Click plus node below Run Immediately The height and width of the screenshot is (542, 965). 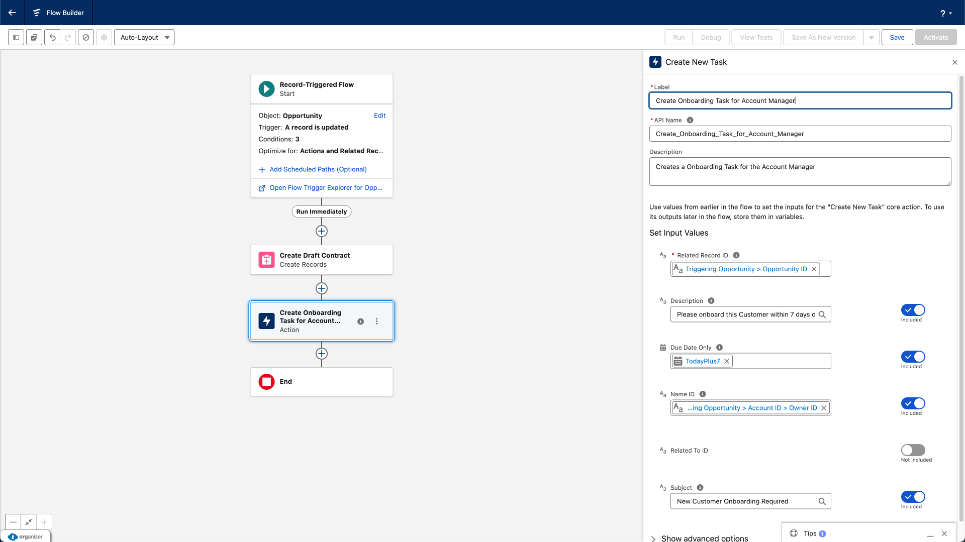point(322,231)
